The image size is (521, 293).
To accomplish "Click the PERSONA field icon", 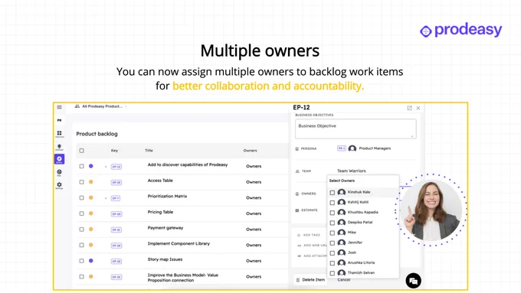I will (x=297, y=148).
